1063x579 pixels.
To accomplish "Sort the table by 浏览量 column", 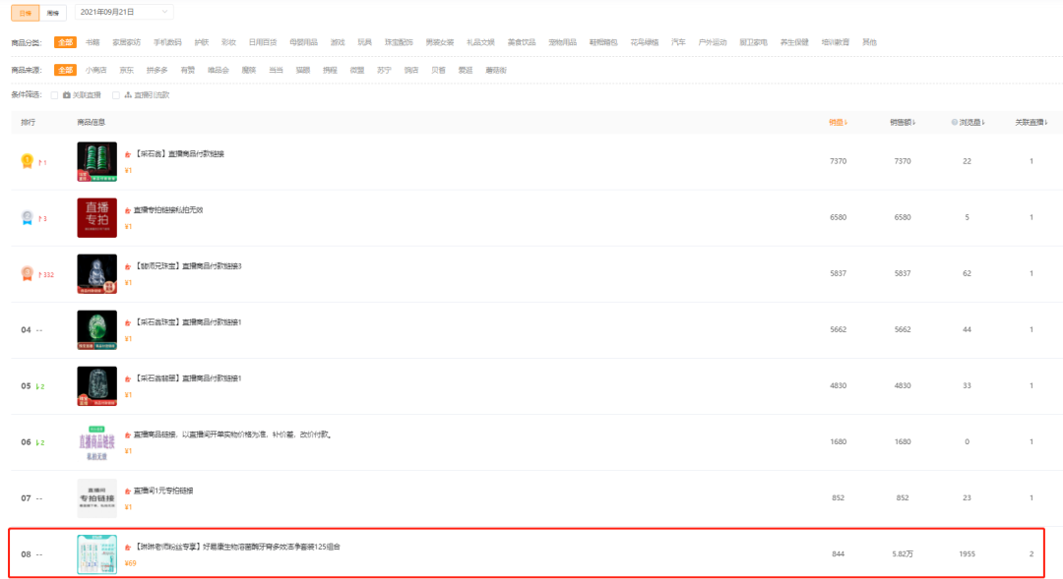I will (971, 123).
